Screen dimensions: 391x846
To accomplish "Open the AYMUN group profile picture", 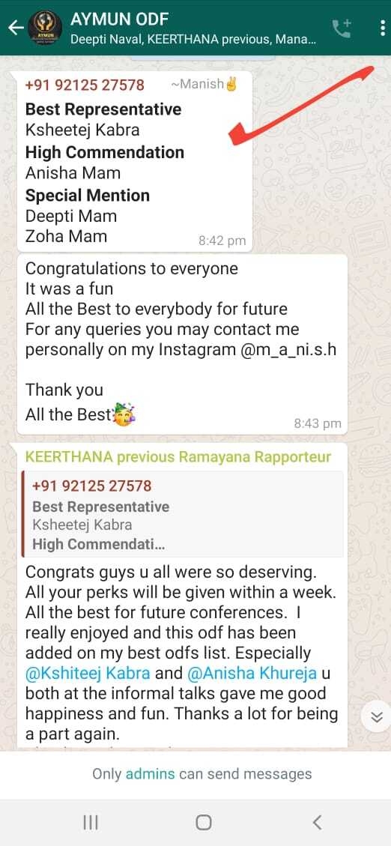I will [x=45, y=28].
